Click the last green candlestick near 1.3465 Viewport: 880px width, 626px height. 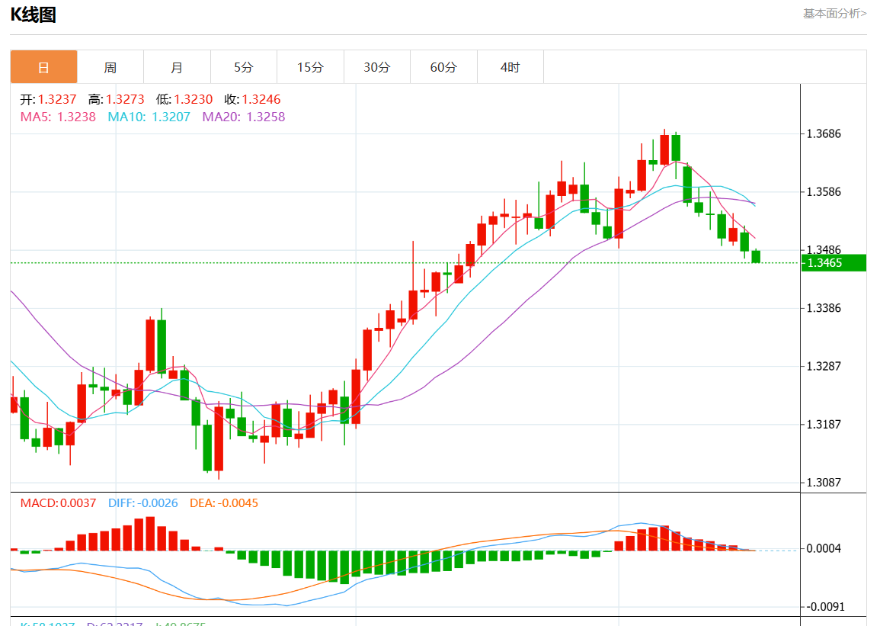tap(756, 256)
